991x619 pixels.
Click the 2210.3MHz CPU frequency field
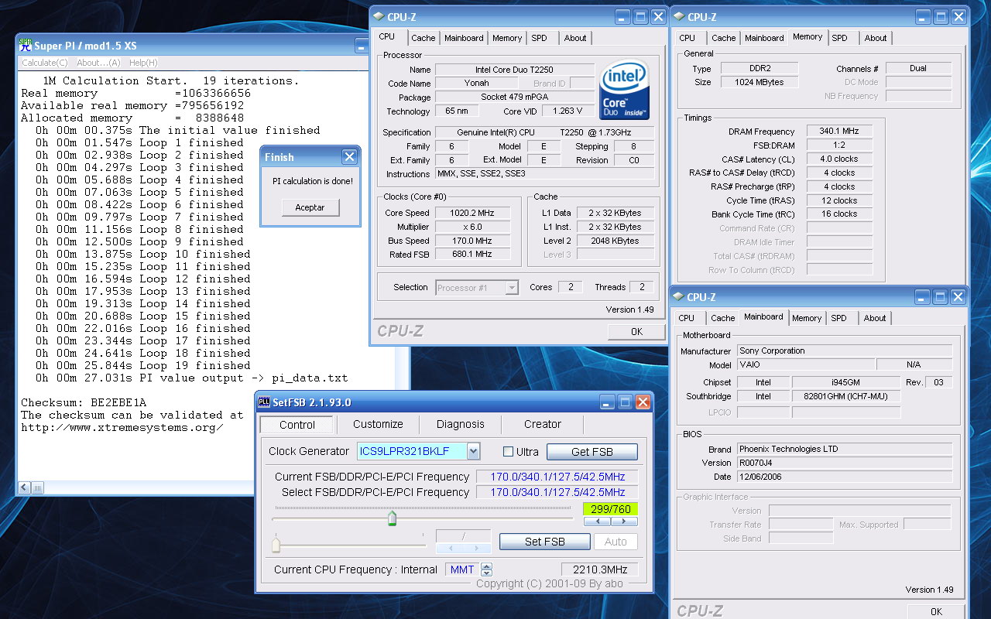click(600, 569)
